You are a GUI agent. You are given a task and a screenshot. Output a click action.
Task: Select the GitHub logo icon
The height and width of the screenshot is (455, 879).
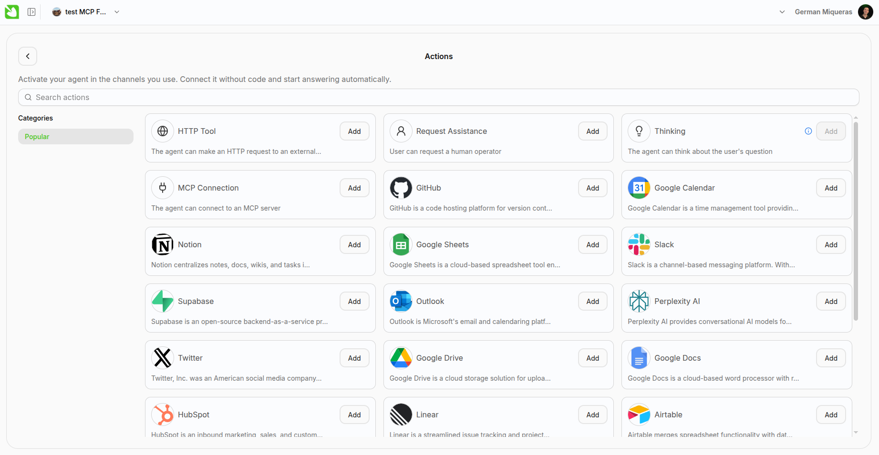[x=401, y=187]
